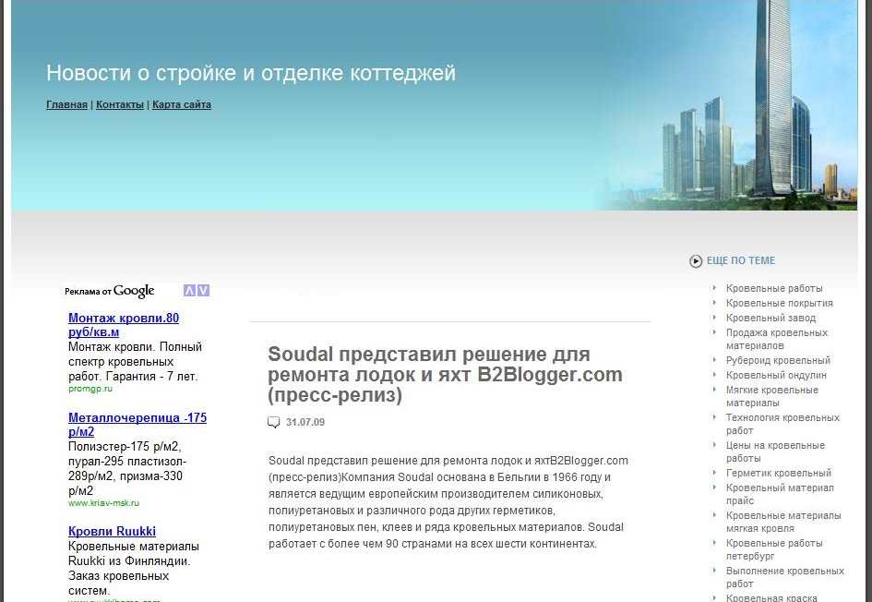Click ad text Монтаж кровли. Полный спектр
Viewport: 872px width, 602px height.
coord(135,362)
